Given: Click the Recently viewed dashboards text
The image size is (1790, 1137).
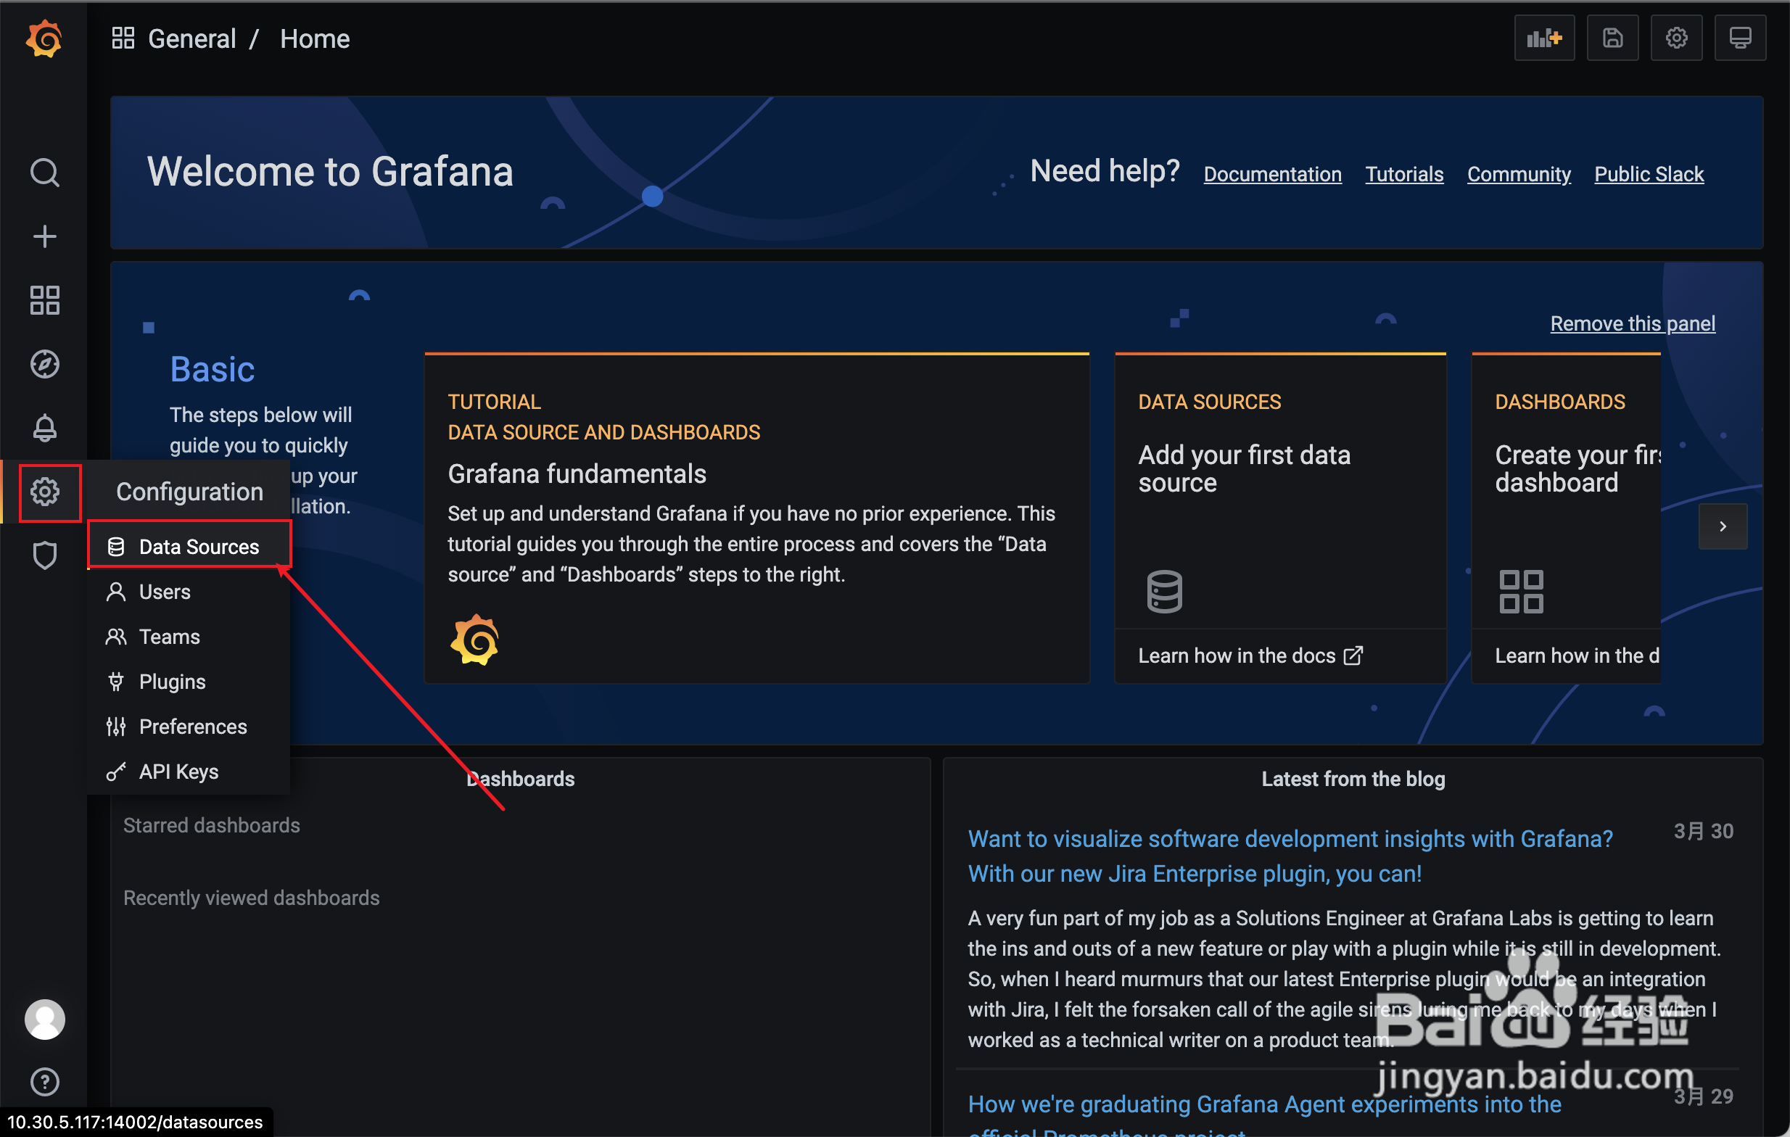Looking at the screenshot, I should [251, 898].
